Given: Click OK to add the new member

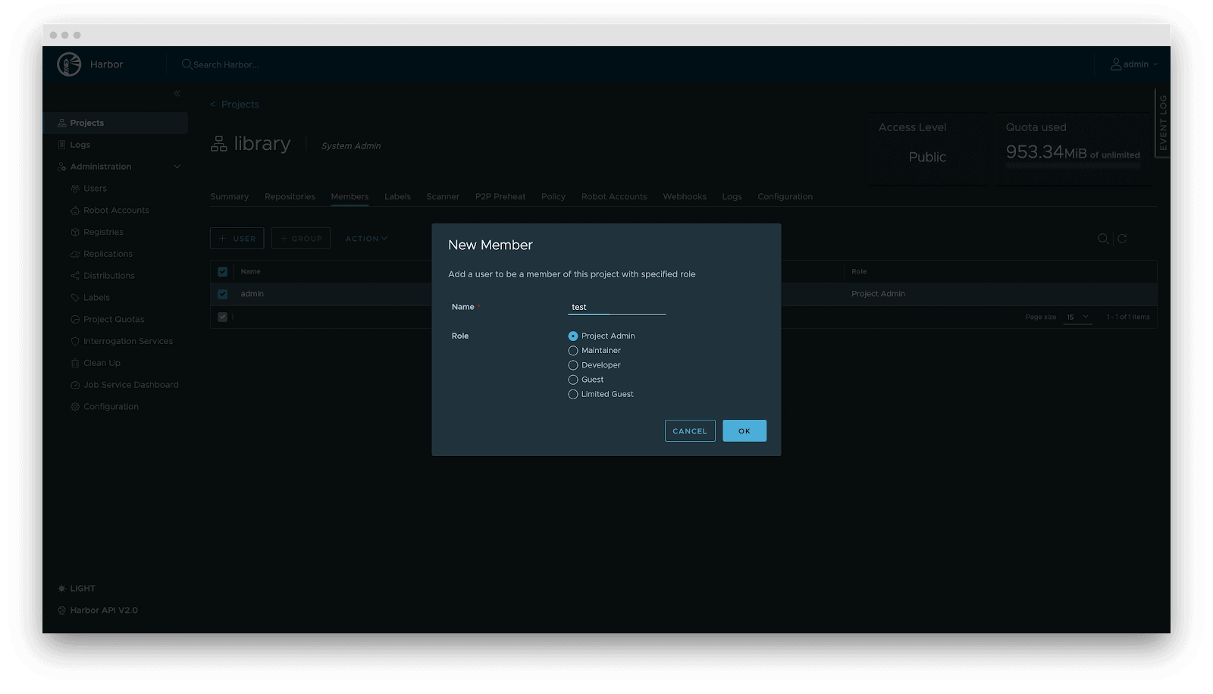Looking at the screenshot, I should coord(744,430).
